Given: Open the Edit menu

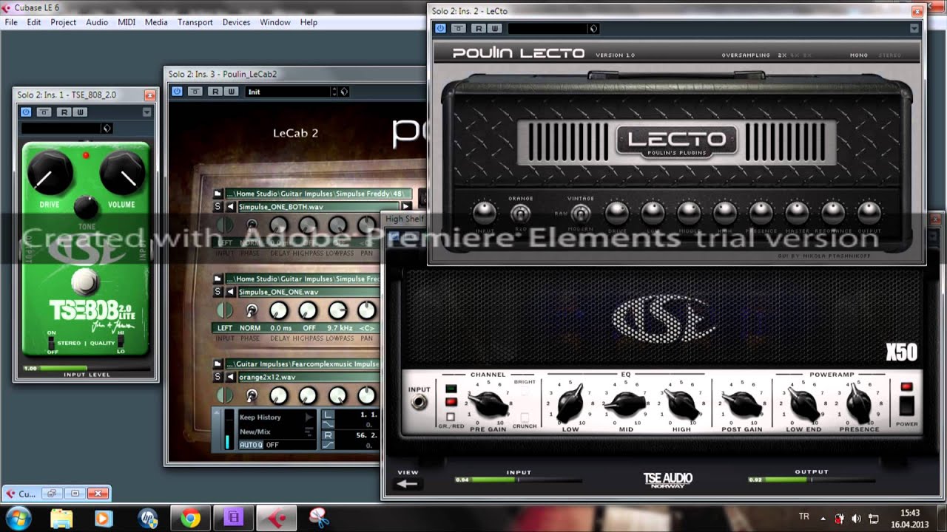Looking at the screenshot, I should pos(34,22).
